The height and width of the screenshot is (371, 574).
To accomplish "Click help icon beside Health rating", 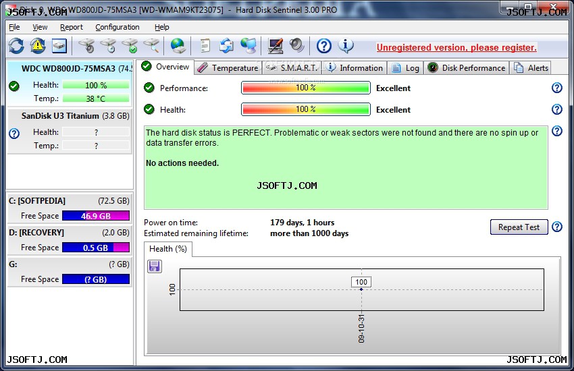I will [557, 109].
